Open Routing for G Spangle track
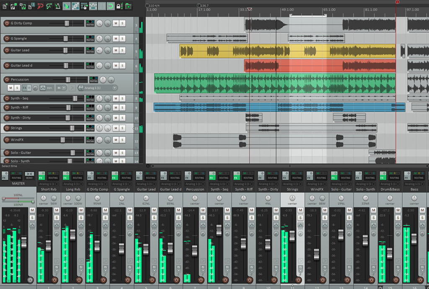 (x=90, y=39)
